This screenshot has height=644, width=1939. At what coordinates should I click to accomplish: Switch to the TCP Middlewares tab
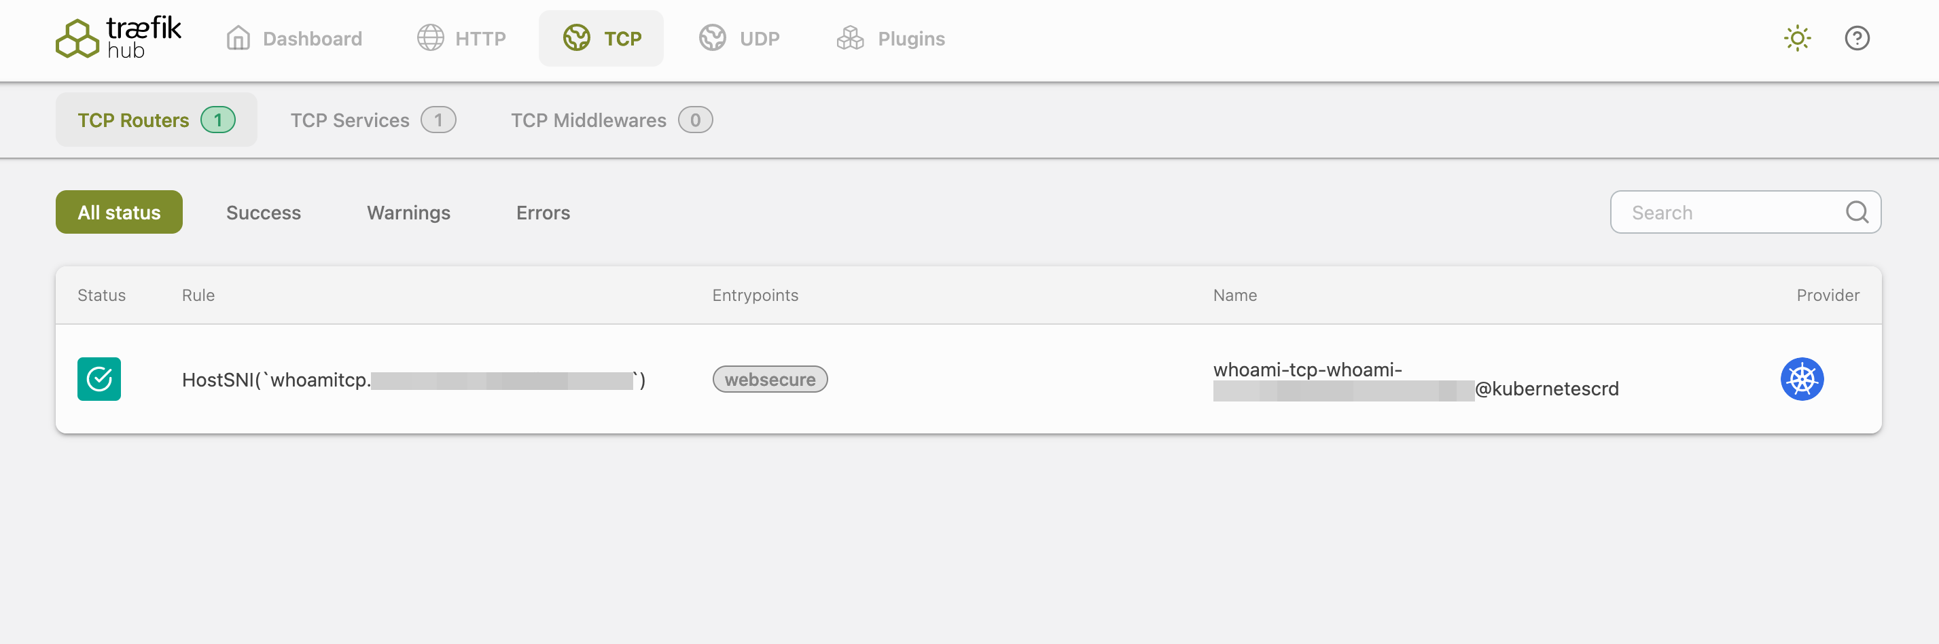click(611, 120)
